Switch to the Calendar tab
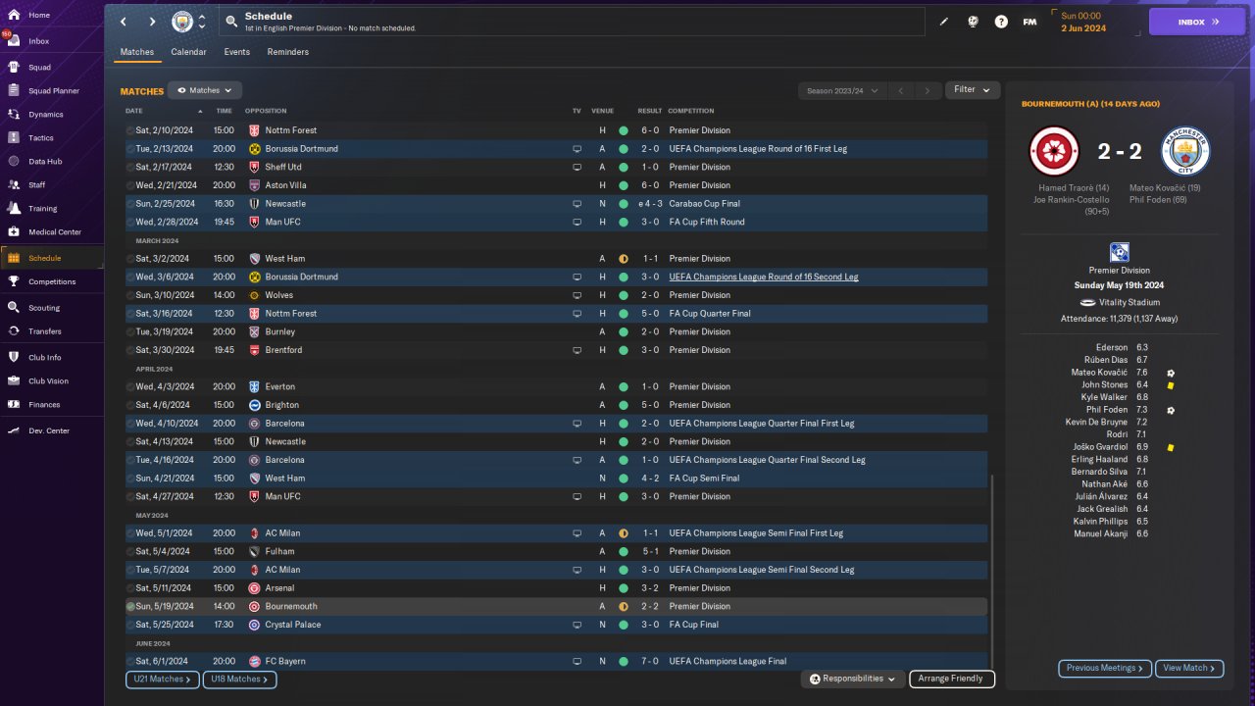Viewport: 1255px width, 706px height. (188, 52)
